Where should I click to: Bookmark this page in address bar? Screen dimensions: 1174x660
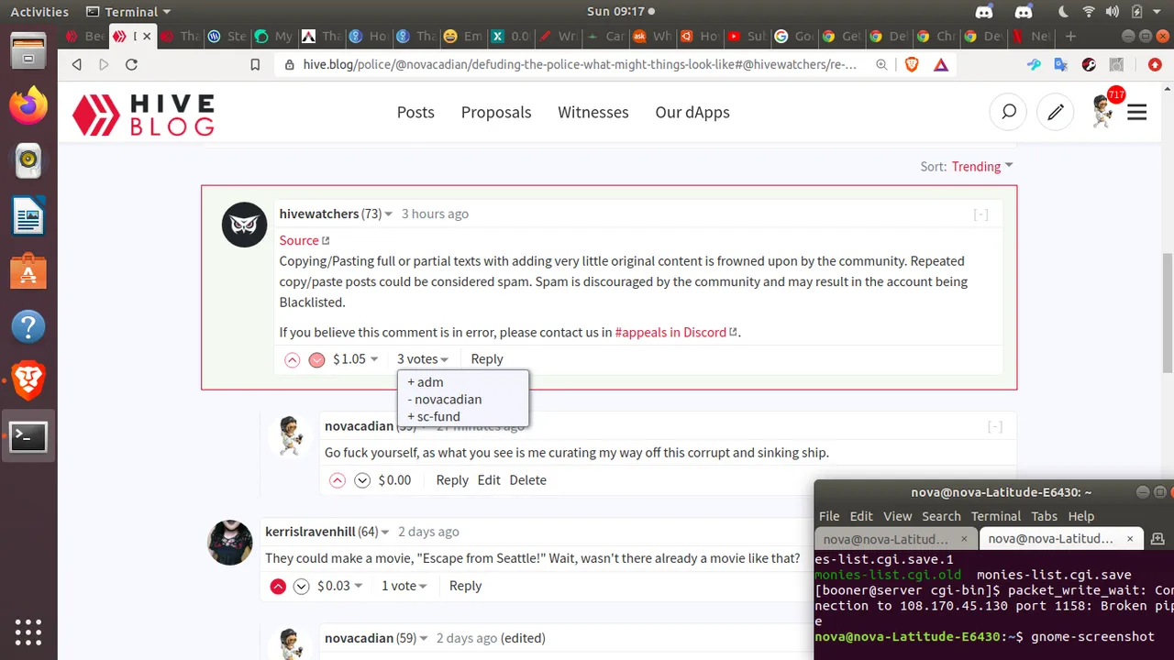tap(255, 64)
